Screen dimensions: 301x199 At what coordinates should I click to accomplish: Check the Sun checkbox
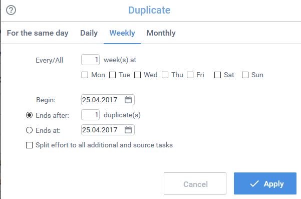pos(245,75)
